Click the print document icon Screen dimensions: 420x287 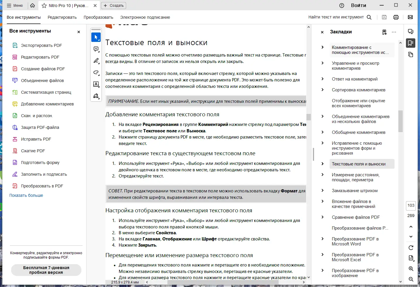click(396, 17)
